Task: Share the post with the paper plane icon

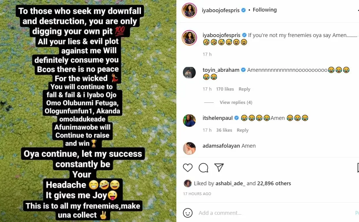Action: pos(219,168)
